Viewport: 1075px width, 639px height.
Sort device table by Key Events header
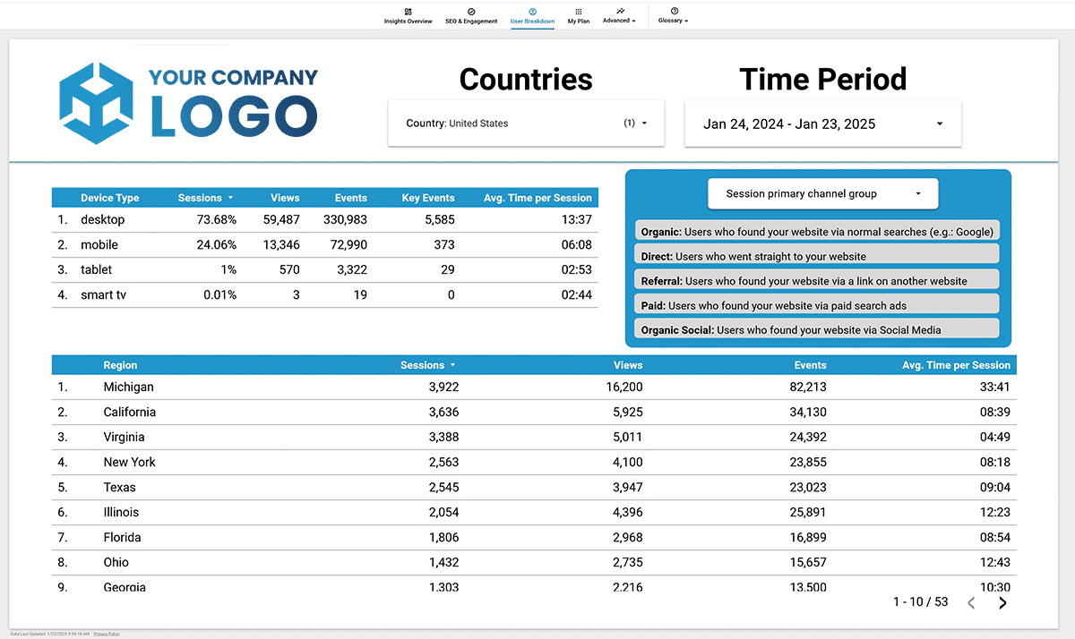428,198
